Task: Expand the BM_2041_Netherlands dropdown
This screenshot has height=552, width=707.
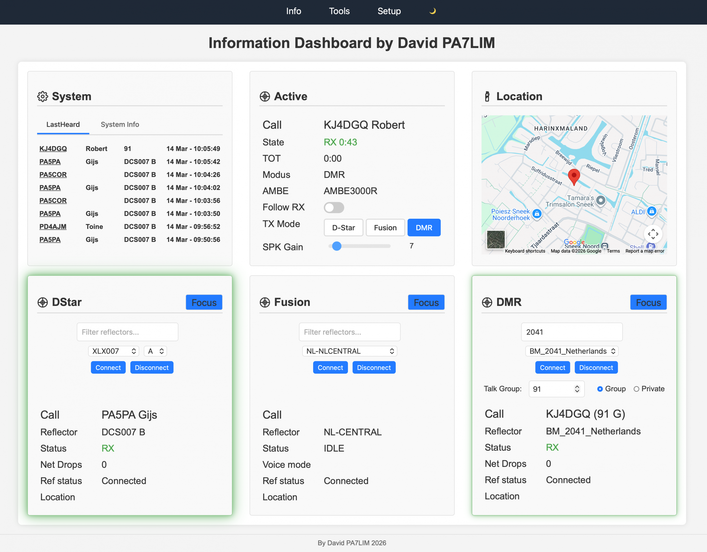Action: (x=571, y=351)
